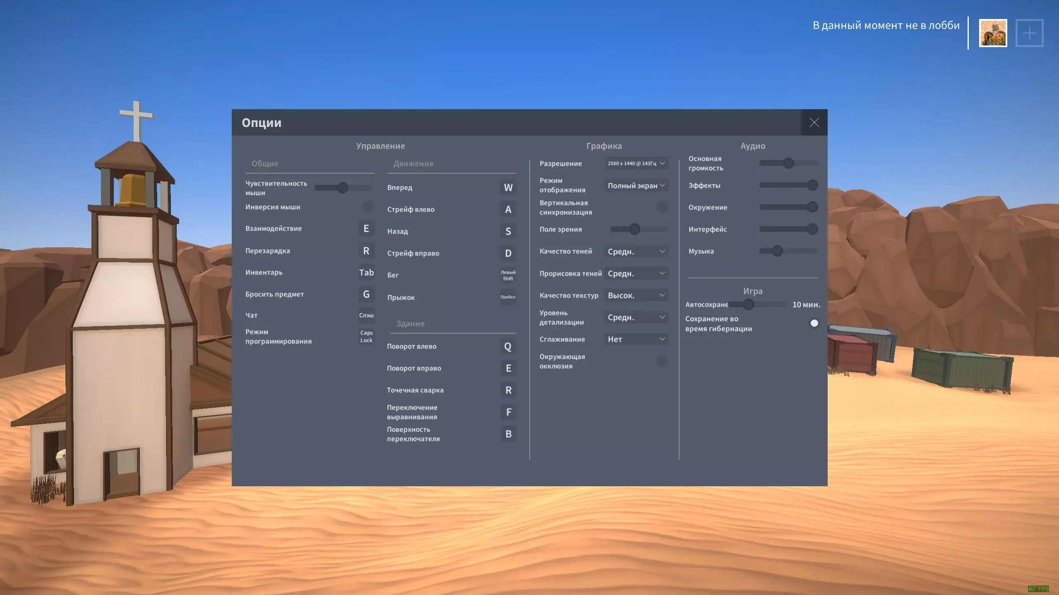Image resolution: width=1059 pixels, height=595 pixels.
Task: Click the W key binding for Вперед
Action: click(x=508, y=187)
